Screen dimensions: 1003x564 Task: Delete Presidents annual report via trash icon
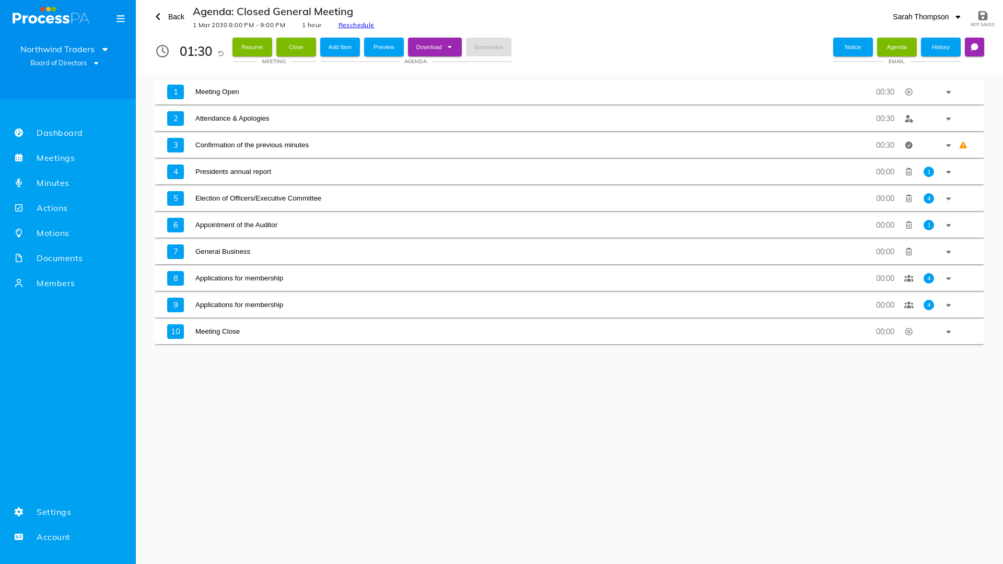(909, 172)
